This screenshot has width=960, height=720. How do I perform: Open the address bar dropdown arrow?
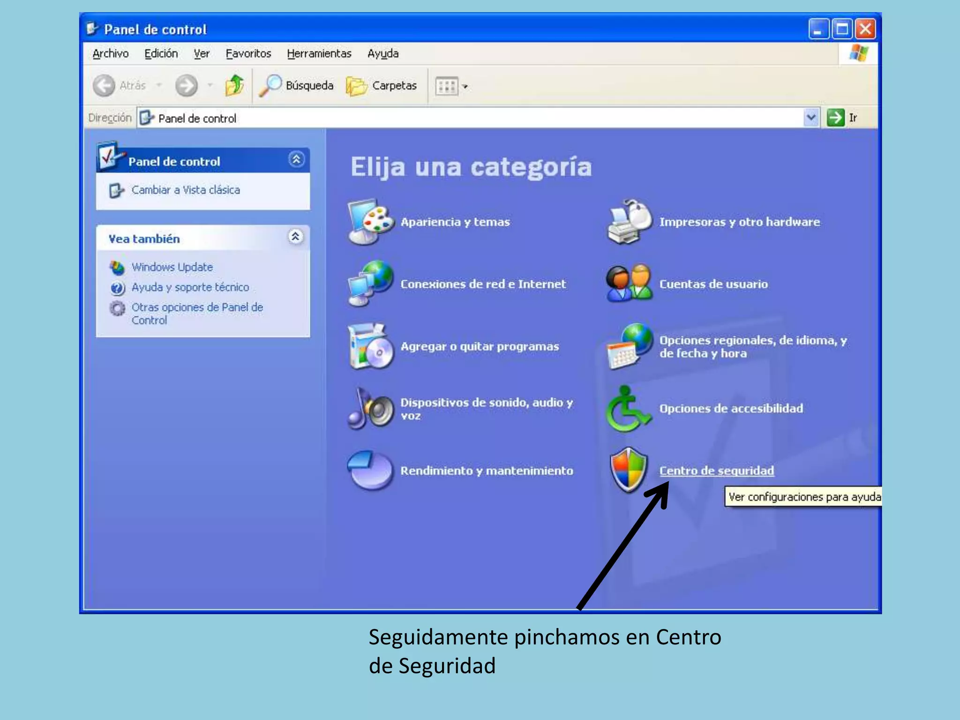[811, 118]
